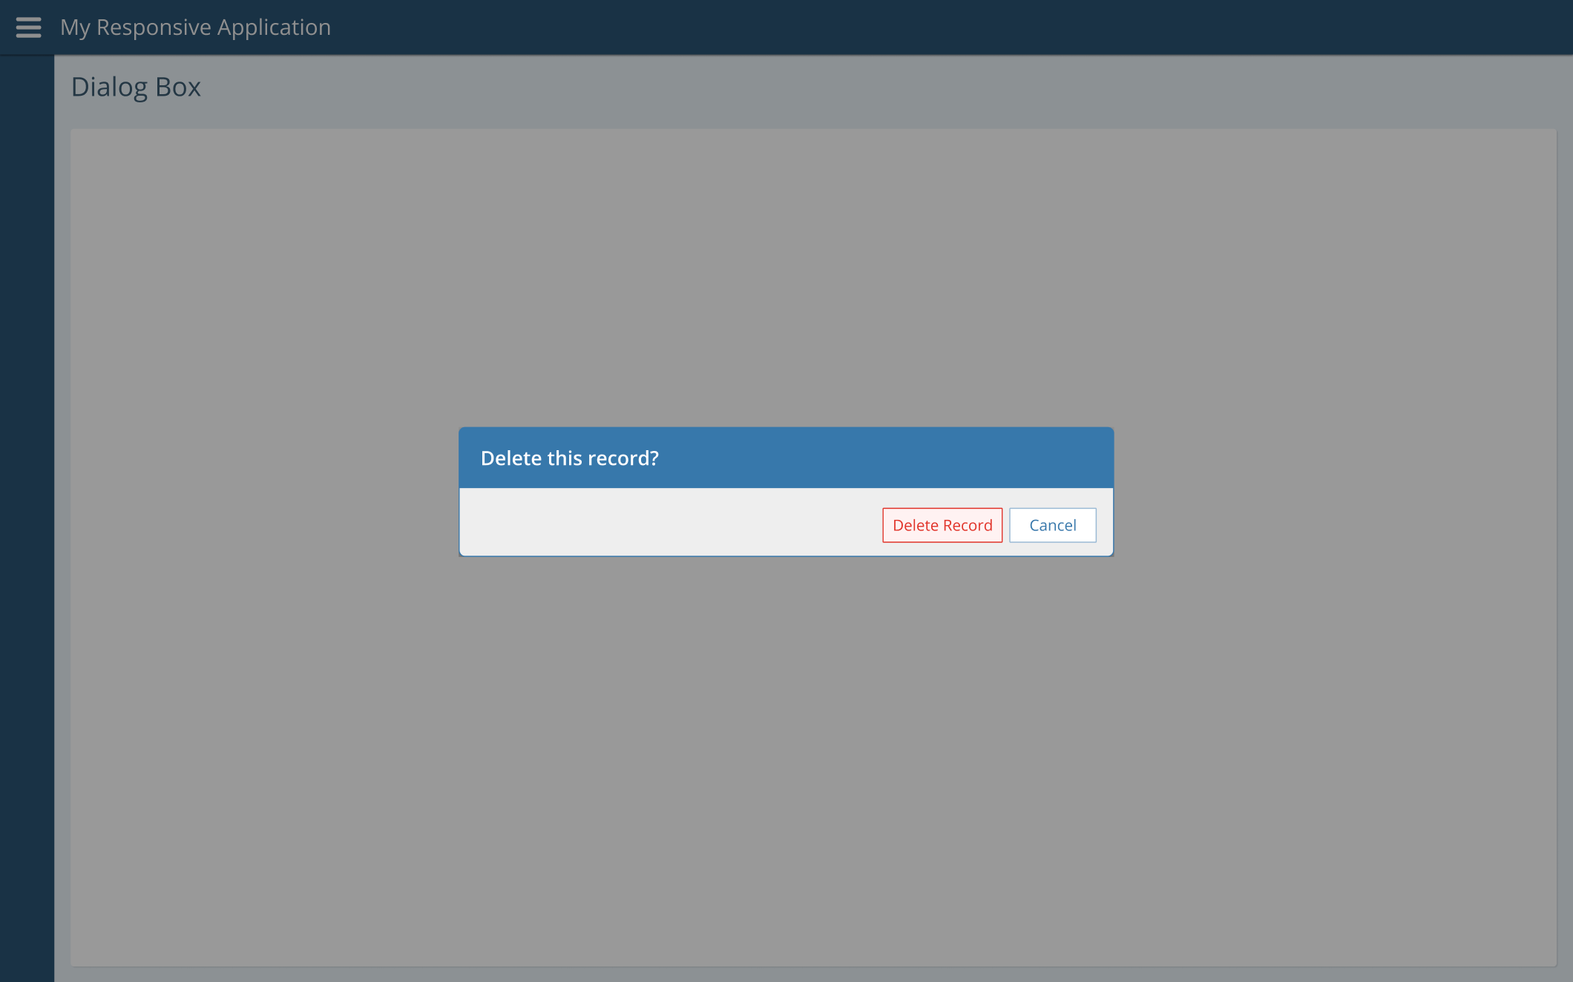Click the dimmed overlay right of dialog
Screen dimensions: 1573x982
(x=1336, y=490)
